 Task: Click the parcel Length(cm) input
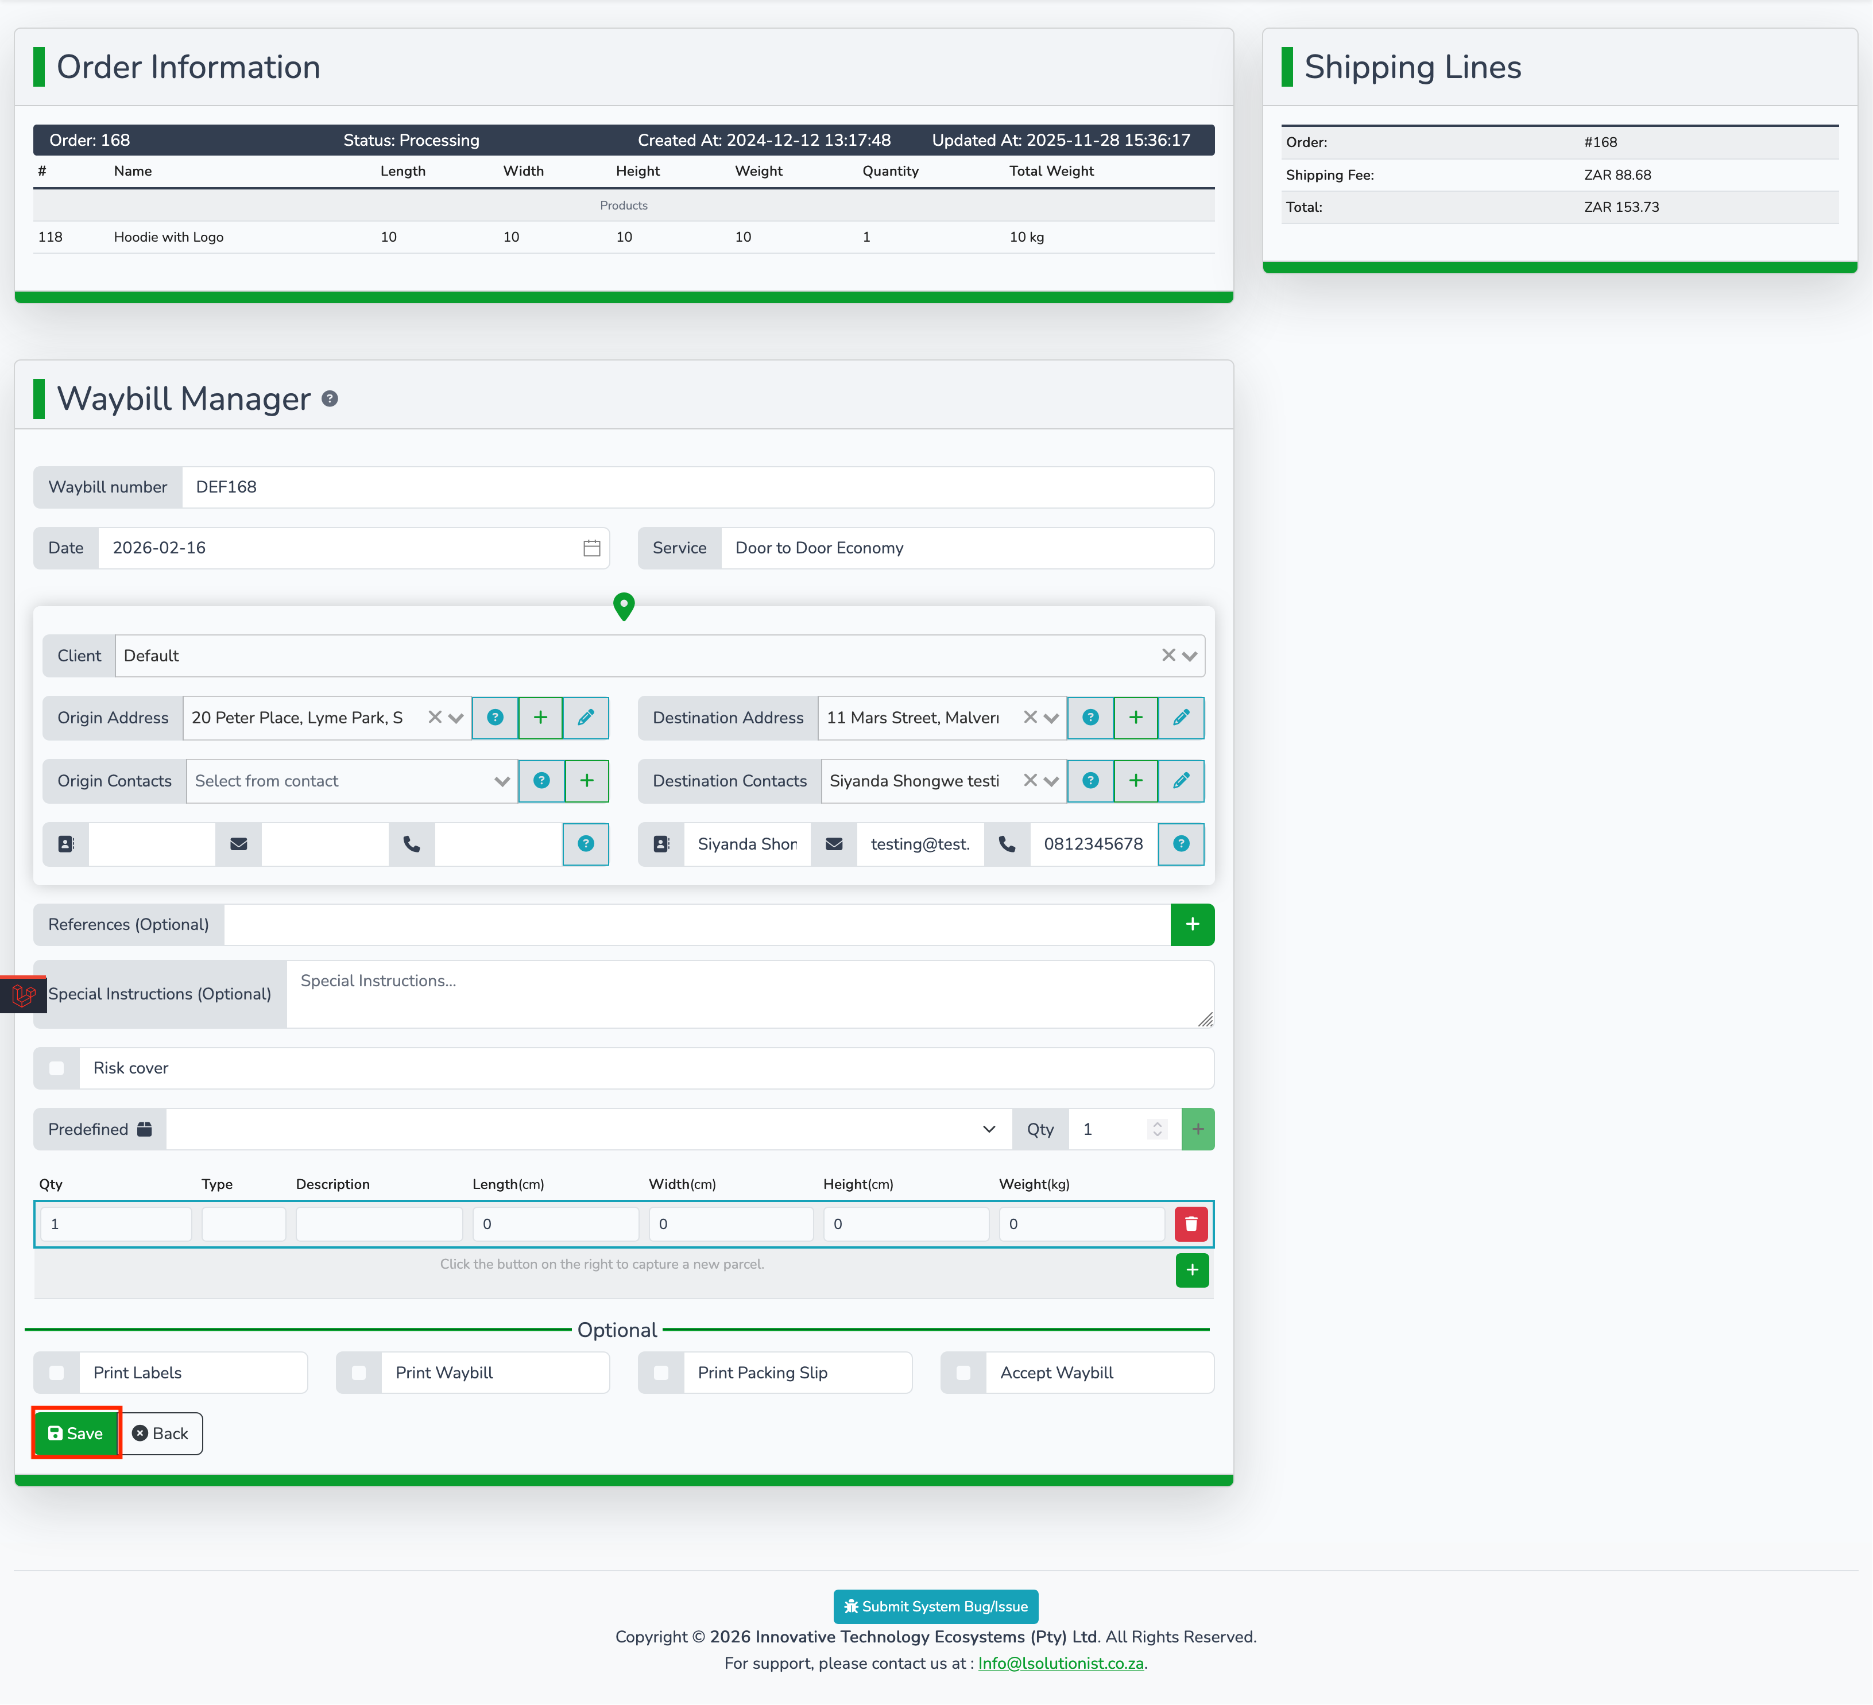[556, 1225]
